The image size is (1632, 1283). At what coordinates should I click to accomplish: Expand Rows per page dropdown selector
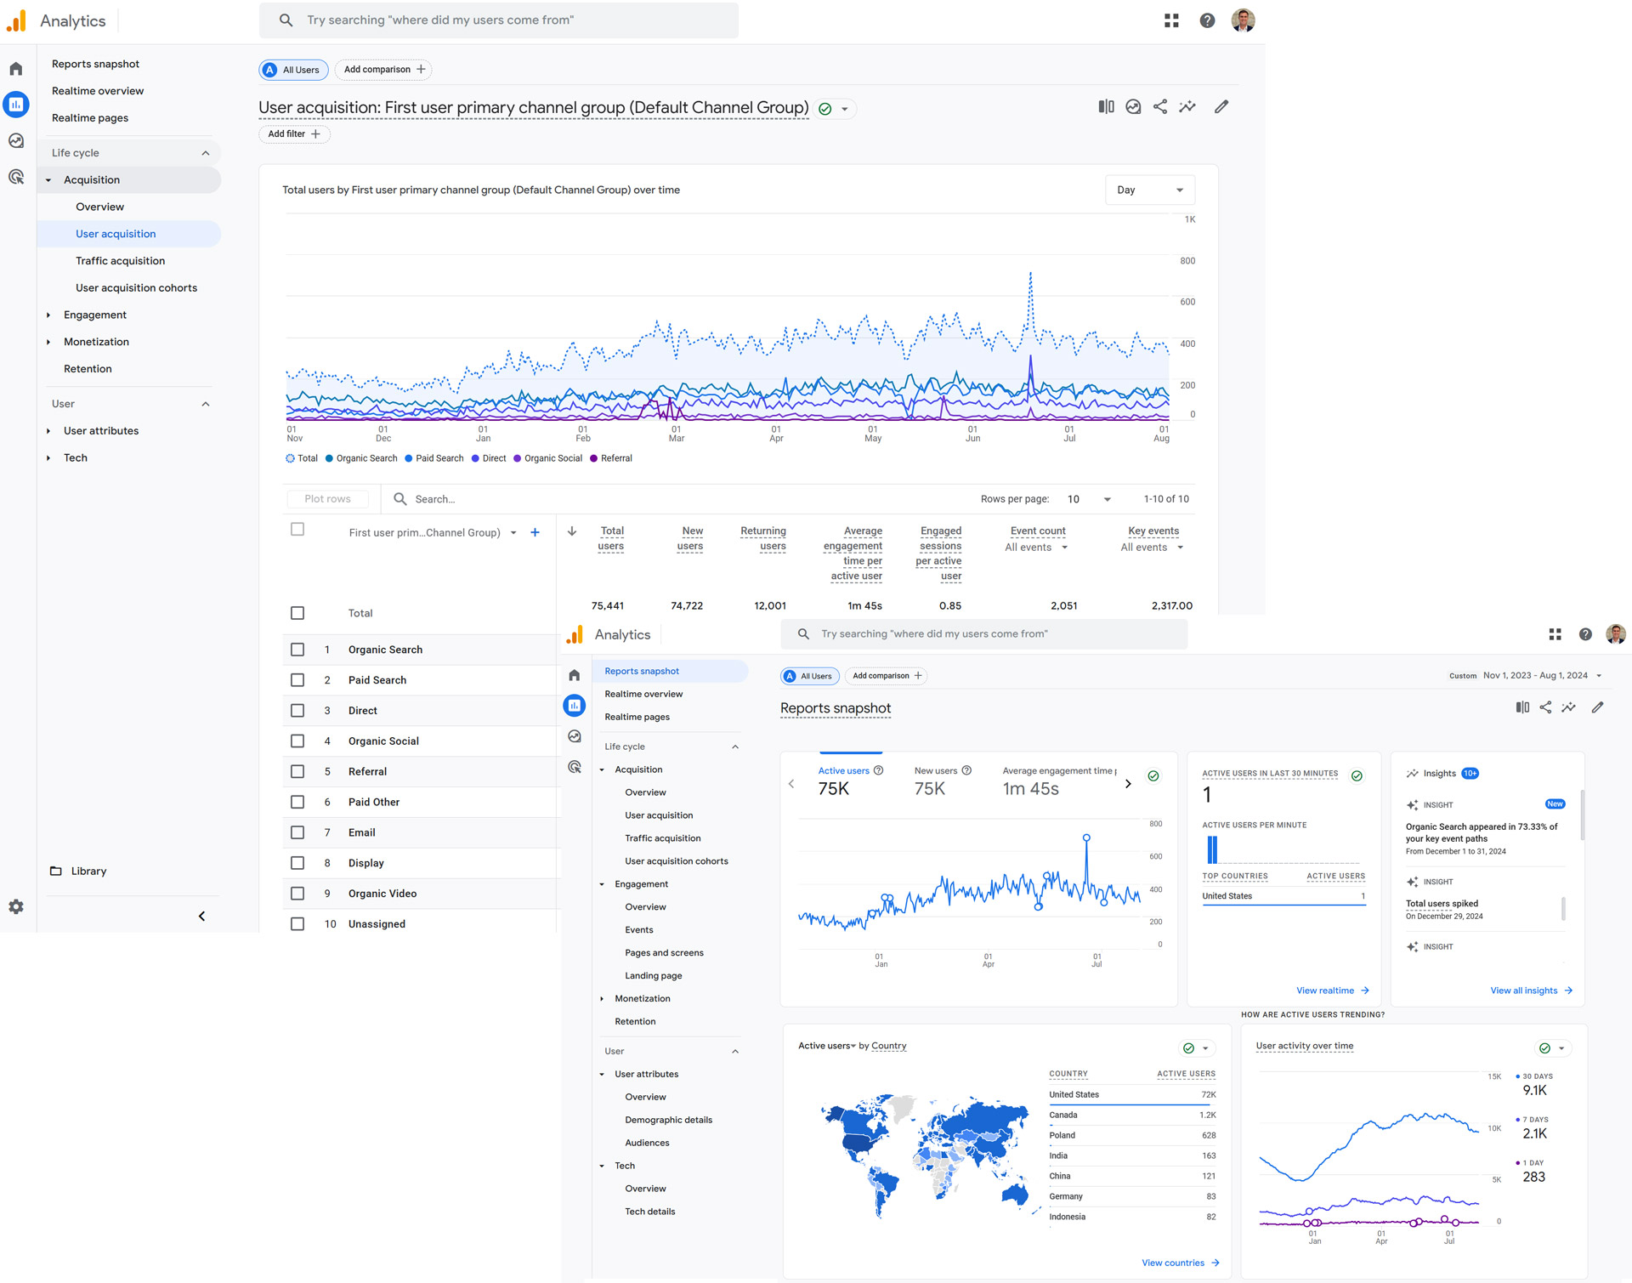coord(1087,500)
